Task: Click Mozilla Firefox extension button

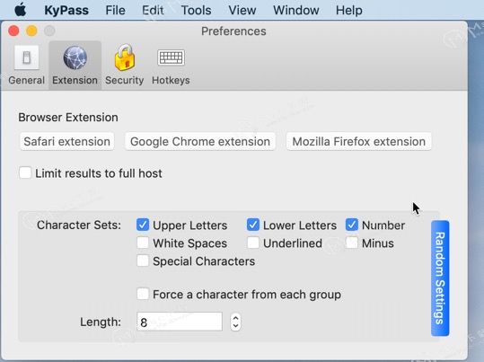Action: [358, 141]
